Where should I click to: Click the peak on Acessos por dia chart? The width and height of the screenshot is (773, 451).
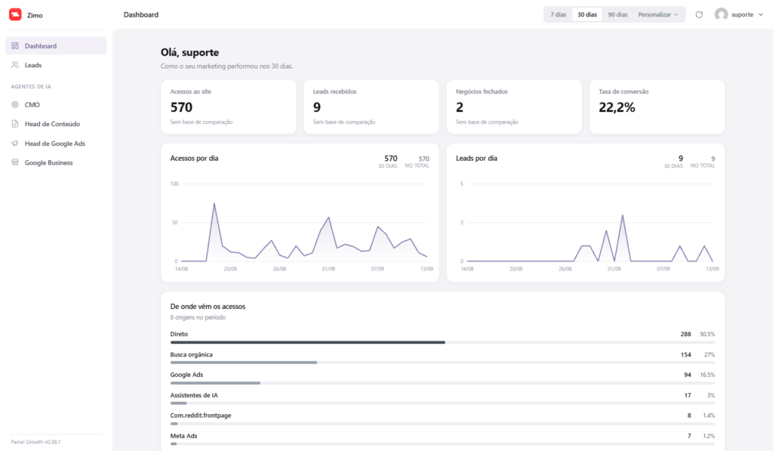(x=214, y=203)
